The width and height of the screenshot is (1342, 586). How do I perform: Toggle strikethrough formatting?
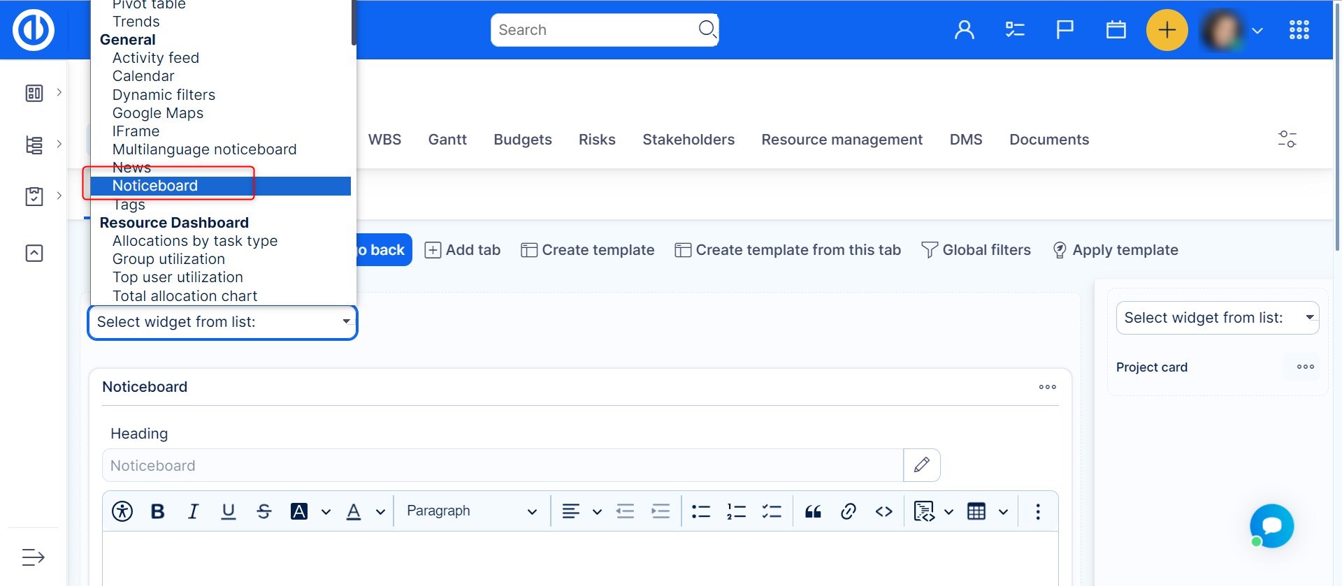tap(264, 511)
